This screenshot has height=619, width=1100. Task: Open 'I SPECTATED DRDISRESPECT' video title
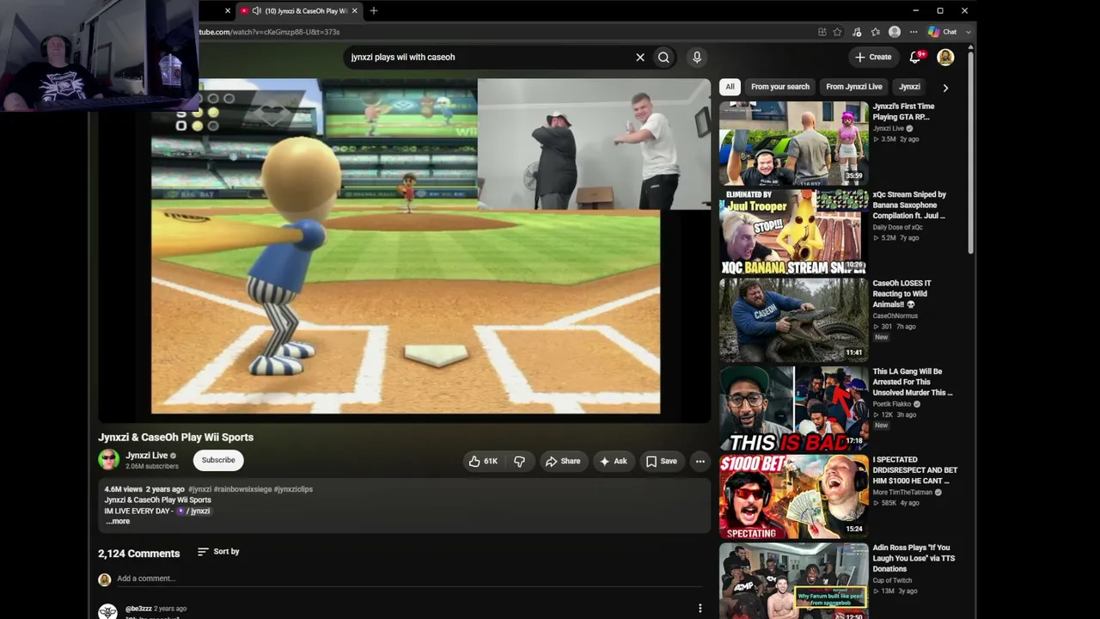point(915,470)
